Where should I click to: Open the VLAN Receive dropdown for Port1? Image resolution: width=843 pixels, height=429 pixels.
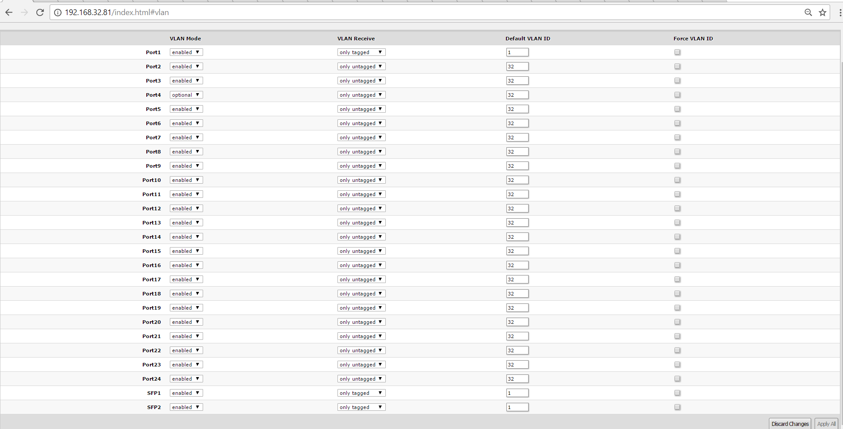pos(361,52)
